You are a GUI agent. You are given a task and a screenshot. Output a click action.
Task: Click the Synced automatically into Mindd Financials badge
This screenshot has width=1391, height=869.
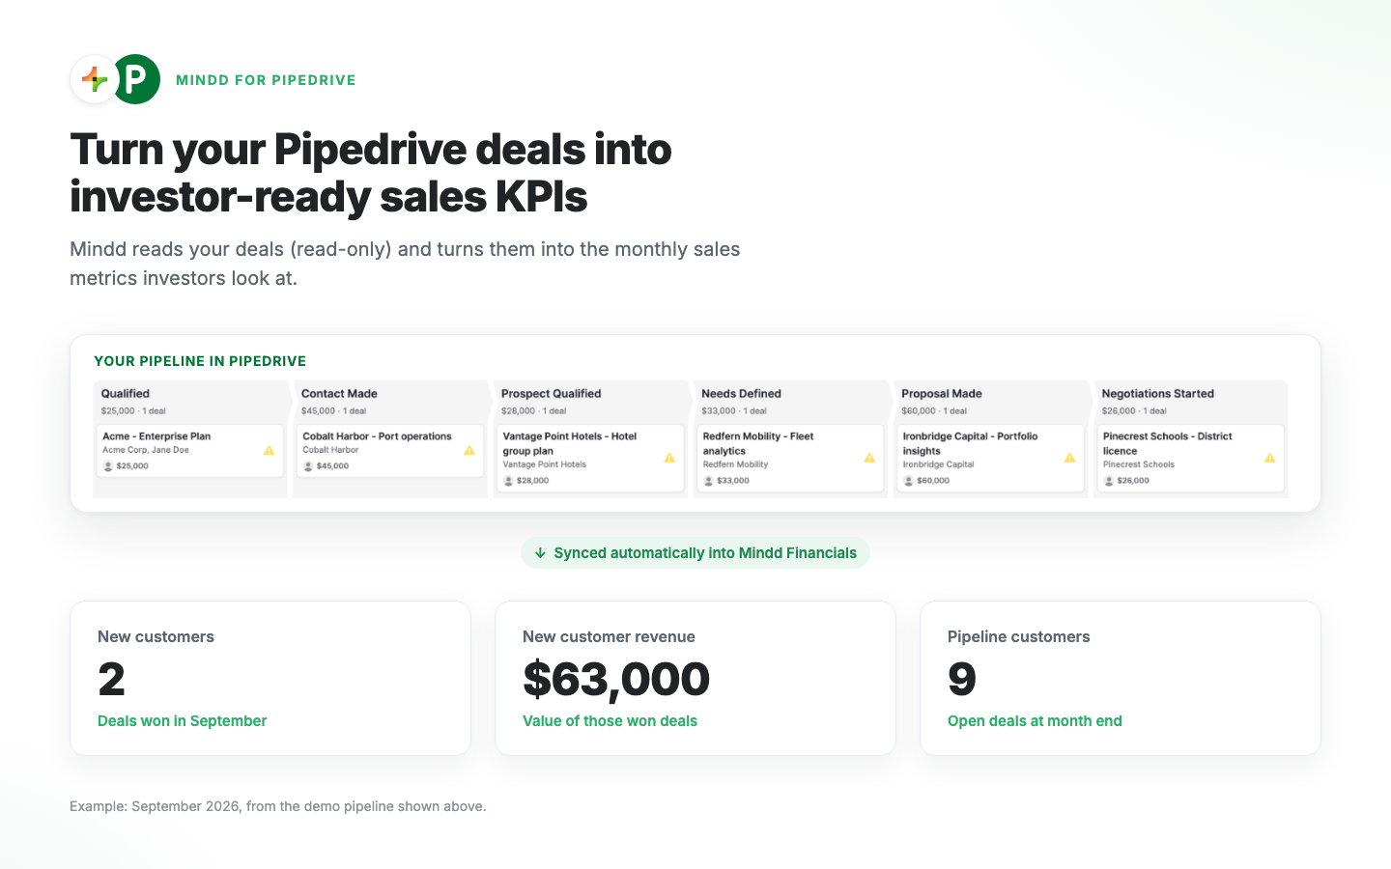click(x=695, y=553)
